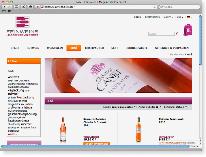Image resolution: width=206 pixels, height=157 pixels.
Task: Click the REGISTRIEREN link
Action: pos(153,17)
